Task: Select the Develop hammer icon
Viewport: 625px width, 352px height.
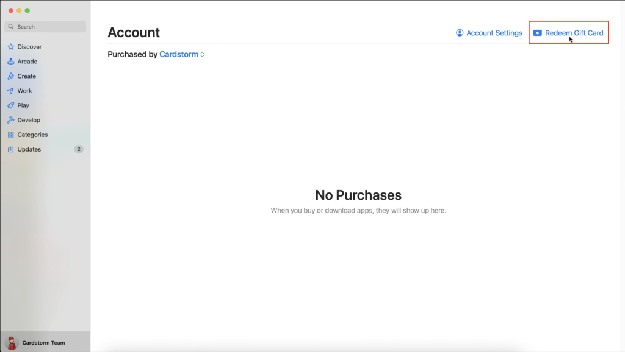Action: [11, 120]
